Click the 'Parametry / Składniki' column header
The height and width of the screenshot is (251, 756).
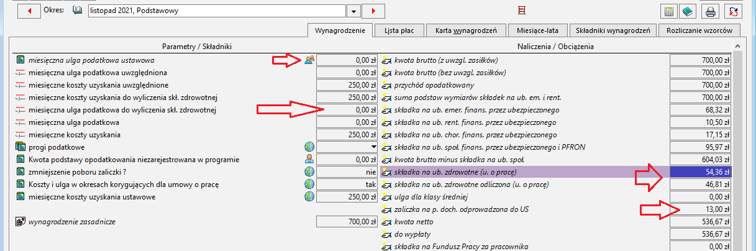point(196,47)
